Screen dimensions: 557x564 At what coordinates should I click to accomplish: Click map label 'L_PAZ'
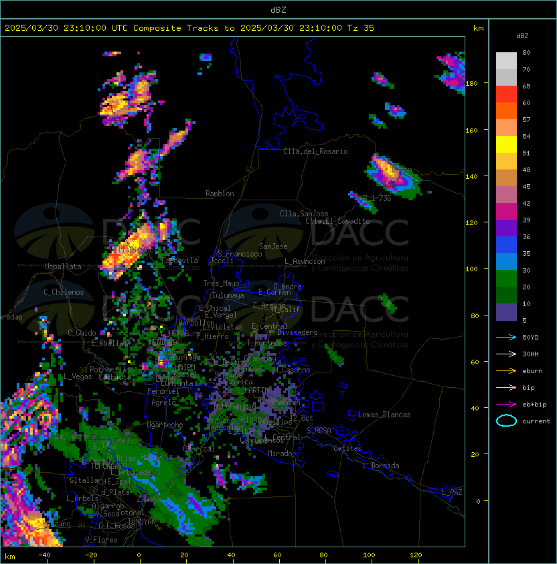click(x=452, y=492)
